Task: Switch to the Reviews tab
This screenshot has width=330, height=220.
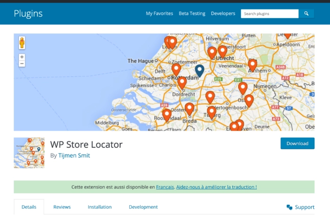Action: point(62,207)
